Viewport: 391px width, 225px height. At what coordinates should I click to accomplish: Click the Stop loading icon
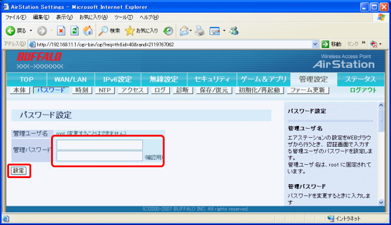61,31
